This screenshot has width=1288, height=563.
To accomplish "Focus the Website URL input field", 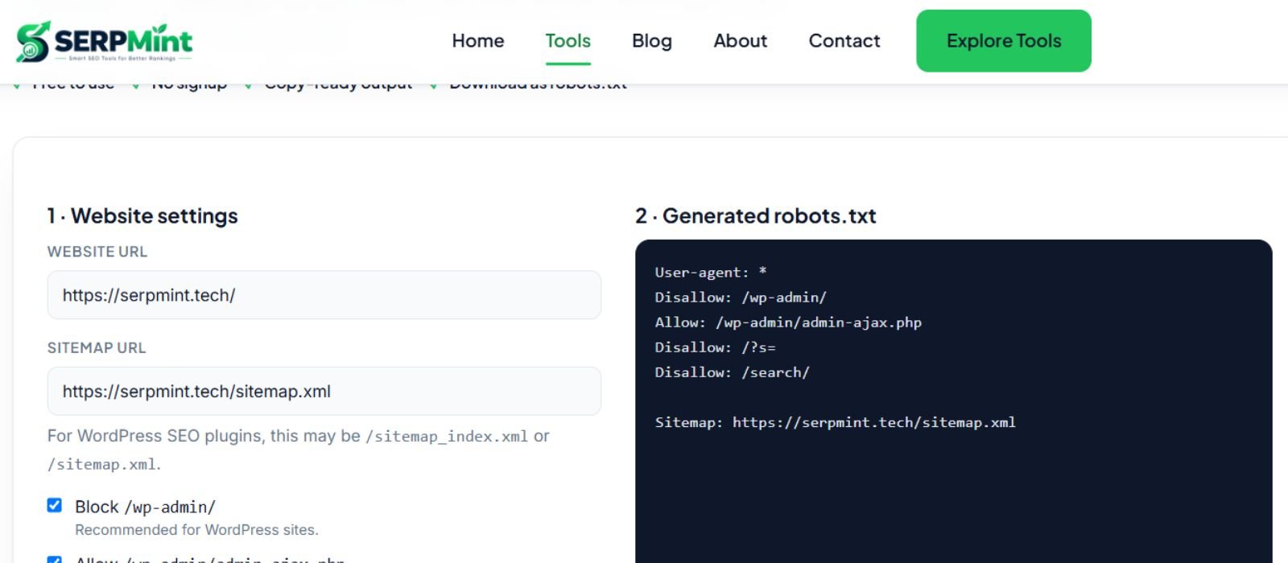I will [324, 295].
